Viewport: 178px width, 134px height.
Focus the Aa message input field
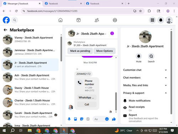click(99, 119)
